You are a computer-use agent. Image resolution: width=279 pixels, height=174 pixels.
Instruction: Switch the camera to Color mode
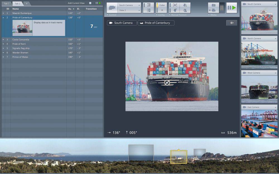(x=162, y=5)
